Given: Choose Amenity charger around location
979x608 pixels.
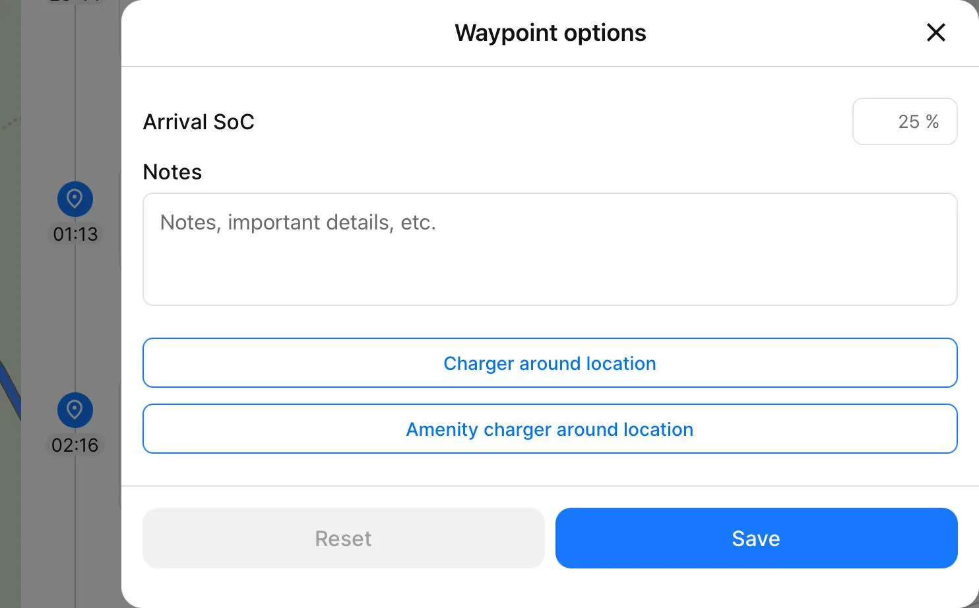Looking at the screenshot, I should pos(550,429).
